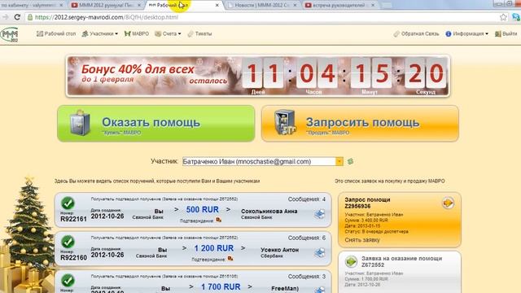Image resolution: width=521 pixels, height=293 pixels.
Task: Open Обратная Связь link
Action: pos(416,33)
